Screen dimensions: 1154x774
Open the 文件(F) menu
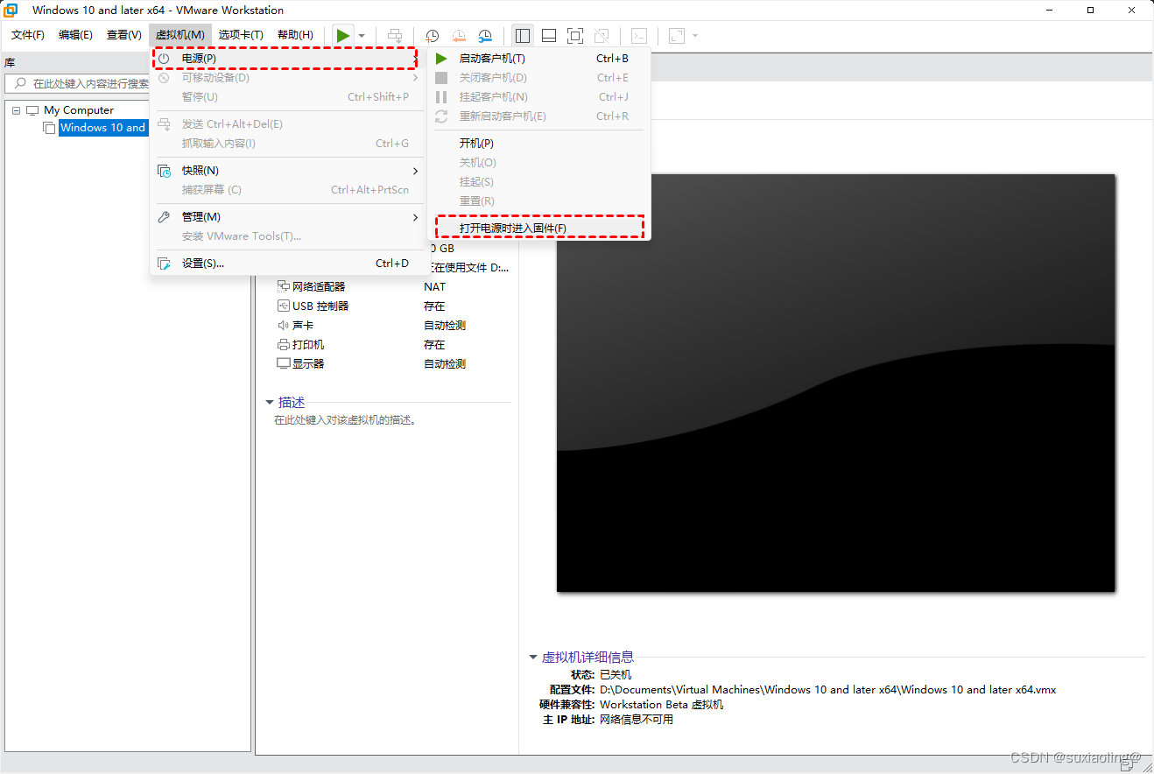point(28,35)
